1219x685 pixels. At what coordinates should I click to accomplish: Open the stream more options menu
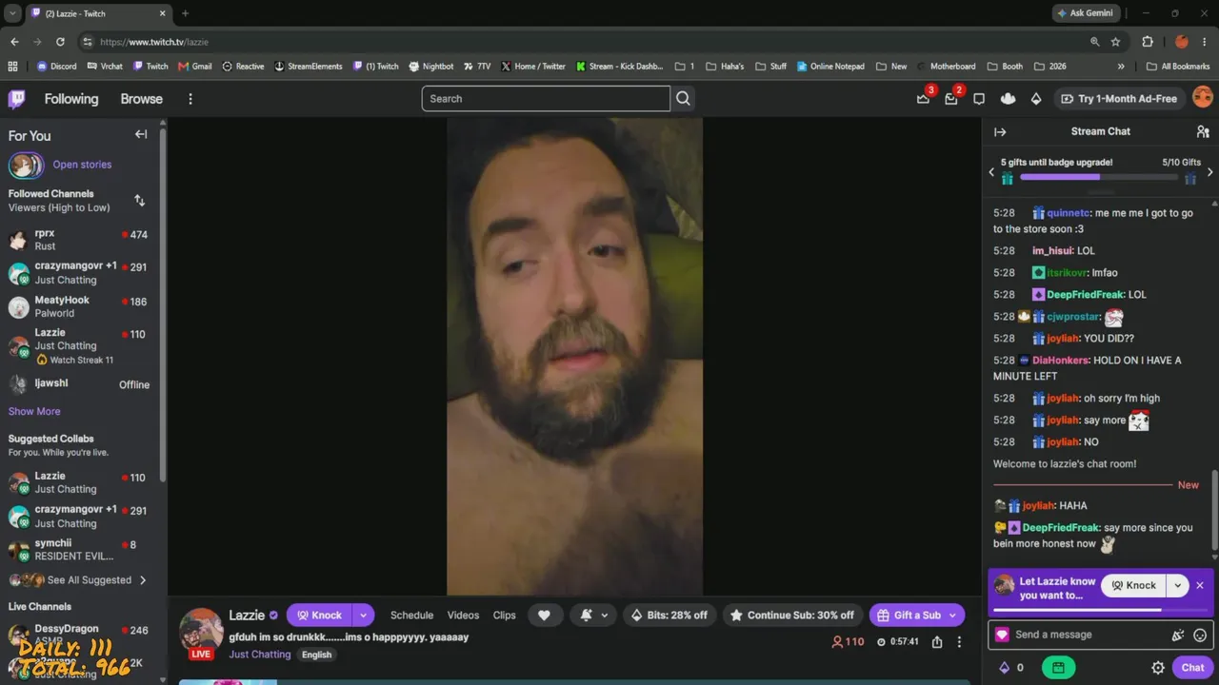point(959,642)
